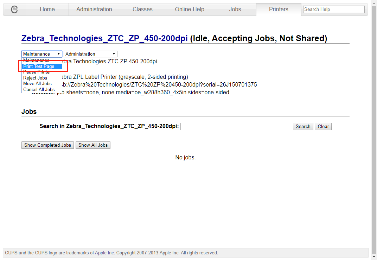Viewport: 377px width, 260px height.
Task: Select Reject Jobs option
Action: [x=42, y=78]
